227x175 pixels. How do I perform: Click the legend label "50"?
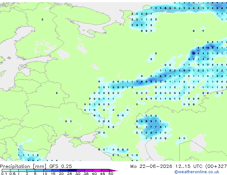pos(111,174)
